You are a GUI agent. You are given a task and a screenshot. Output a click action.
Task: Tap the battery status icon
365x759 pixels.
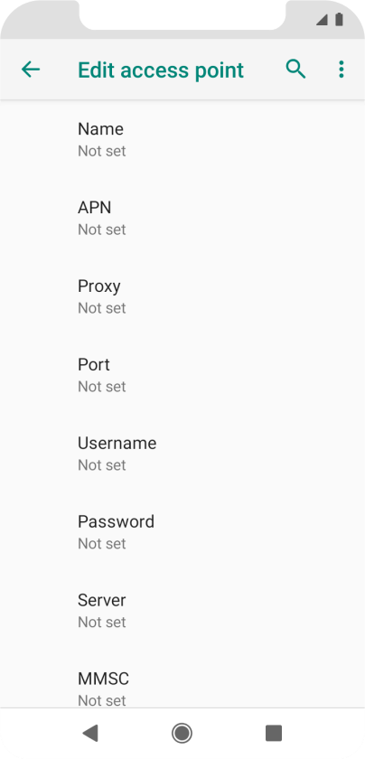[339, 19]
